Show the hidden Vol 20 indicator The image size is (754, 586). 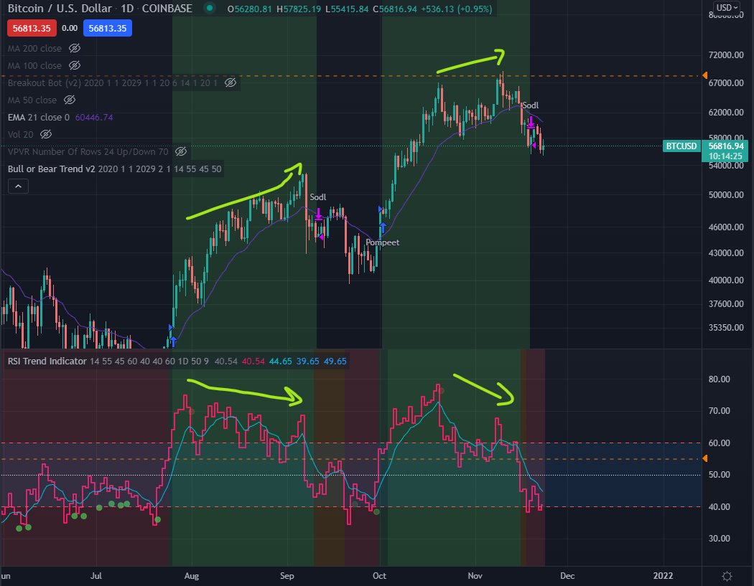(46, 135)
